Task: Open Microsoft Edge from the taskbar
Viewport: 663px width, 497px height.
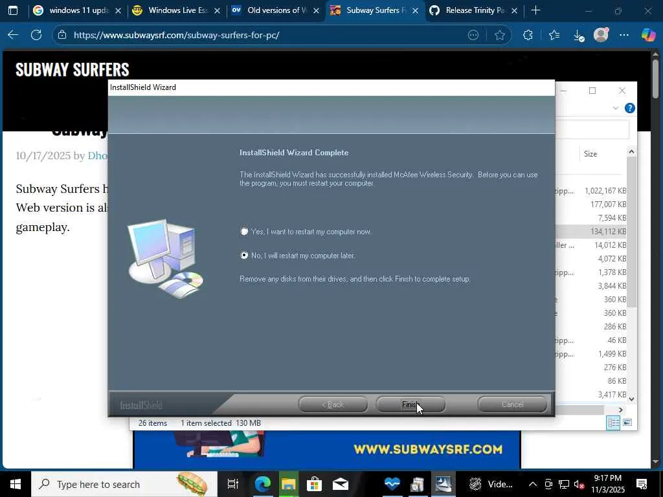Action: pos(262,484)
